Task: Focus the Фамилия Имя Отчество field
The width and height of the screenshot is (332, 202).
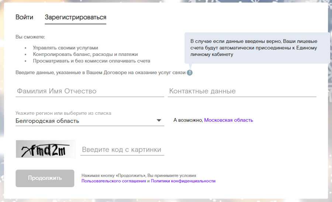Action: click(x=90, y=91)
